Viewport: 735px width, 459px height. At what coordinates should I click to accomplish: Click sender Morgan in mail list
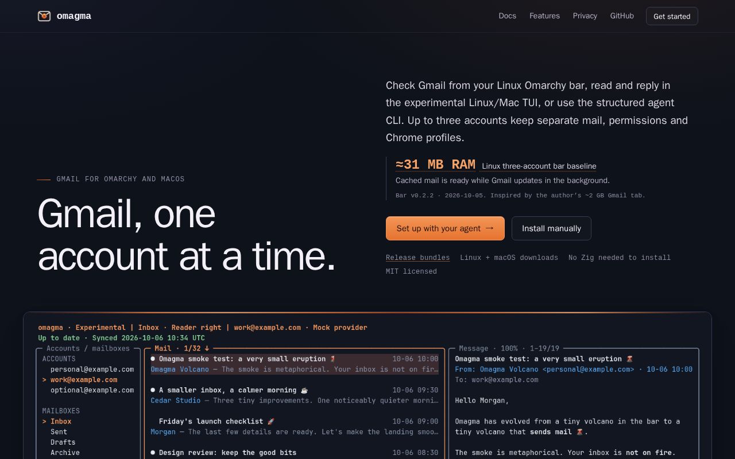click(163, 432)
